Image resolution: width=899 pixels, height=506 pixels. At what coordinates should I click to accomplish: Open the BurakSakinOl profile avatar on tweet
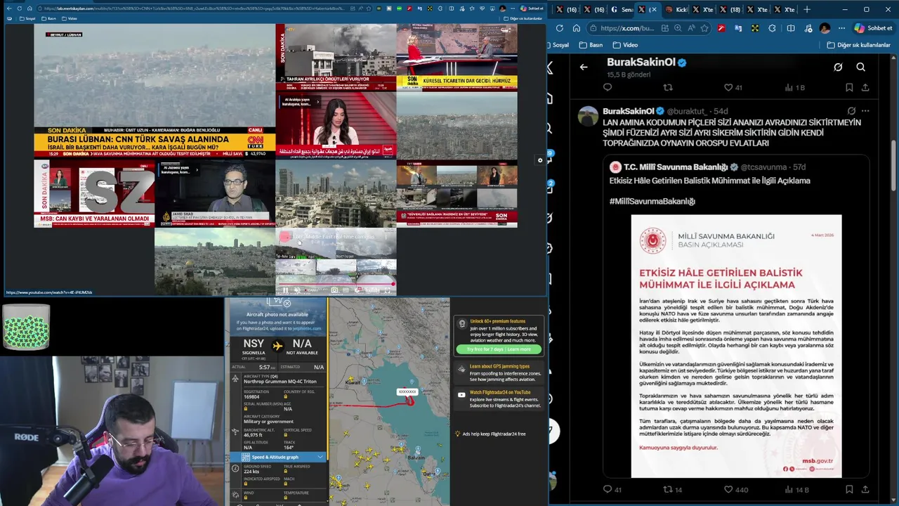point(588,116)
